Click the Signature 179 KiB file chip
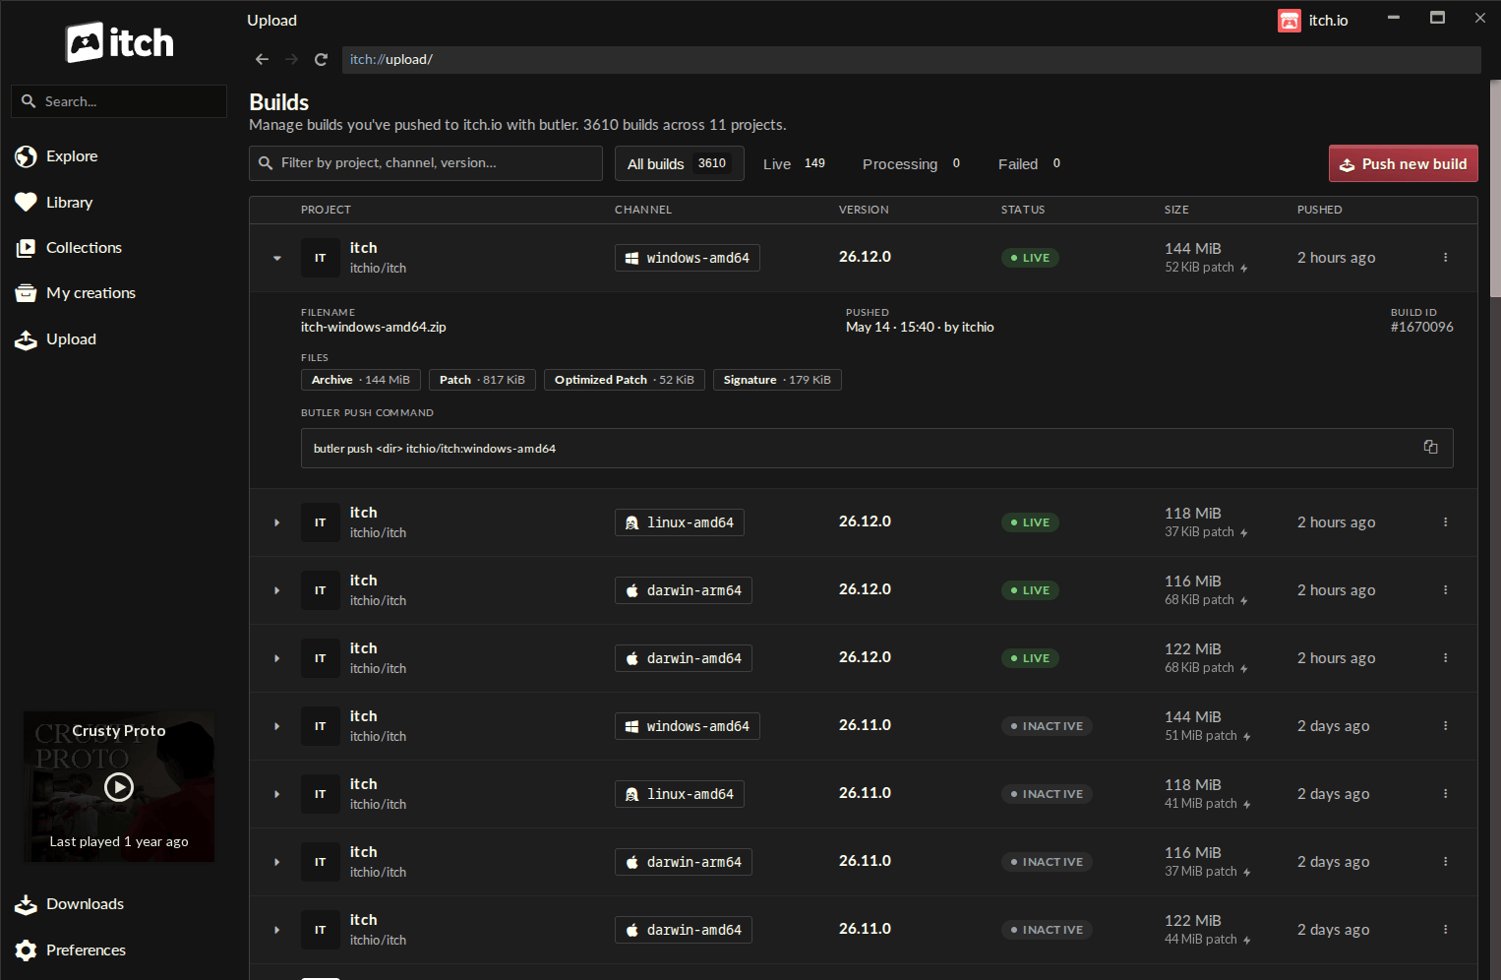Screen dimensions: 1501x980 [777, 380]
